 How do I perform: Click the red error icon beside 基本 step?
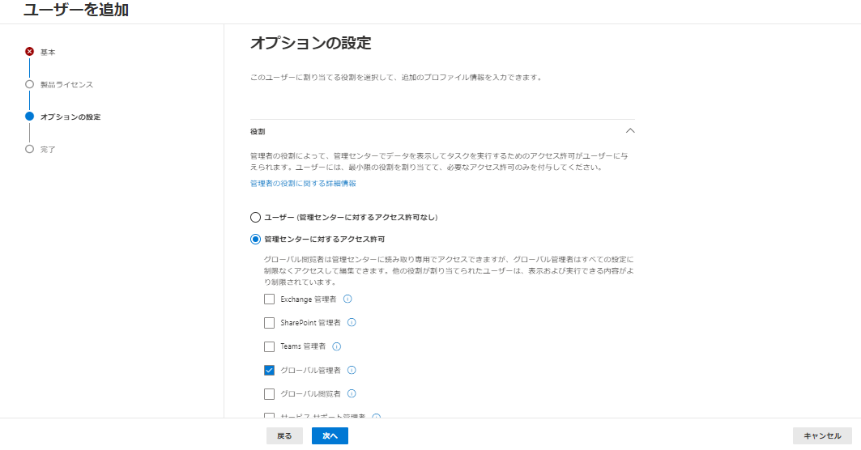[x=30, y=52]
